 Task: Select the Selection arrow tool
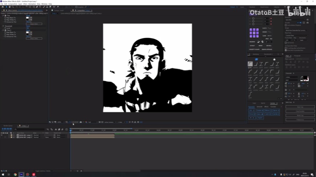pyautogui.click(x=7, y=7)
